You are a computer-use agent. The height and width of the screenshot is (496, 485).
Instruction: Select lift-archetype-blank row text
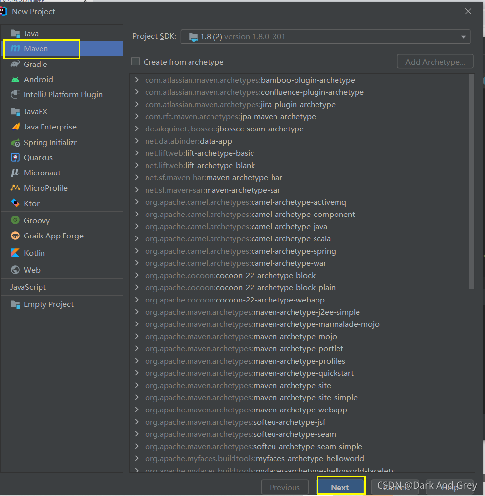tap(200, 166)
